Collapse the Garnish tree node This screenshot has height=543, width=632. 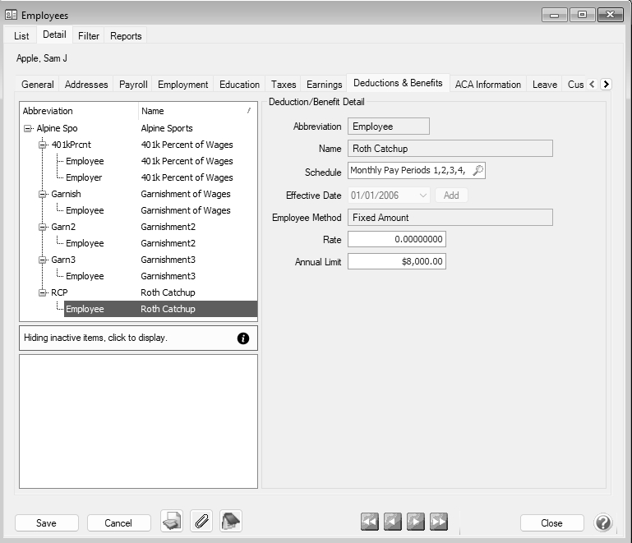(x=43, y=195)
